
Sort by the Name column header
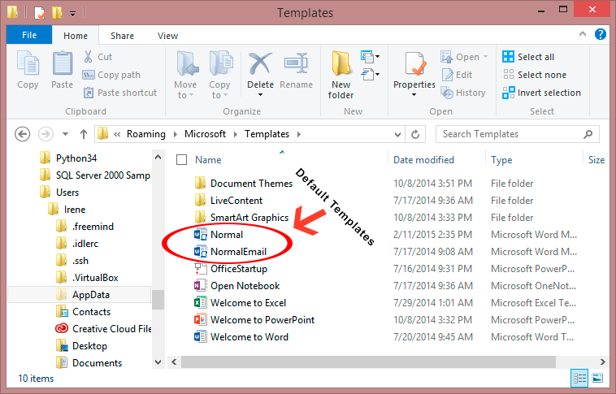pos(208,160)
